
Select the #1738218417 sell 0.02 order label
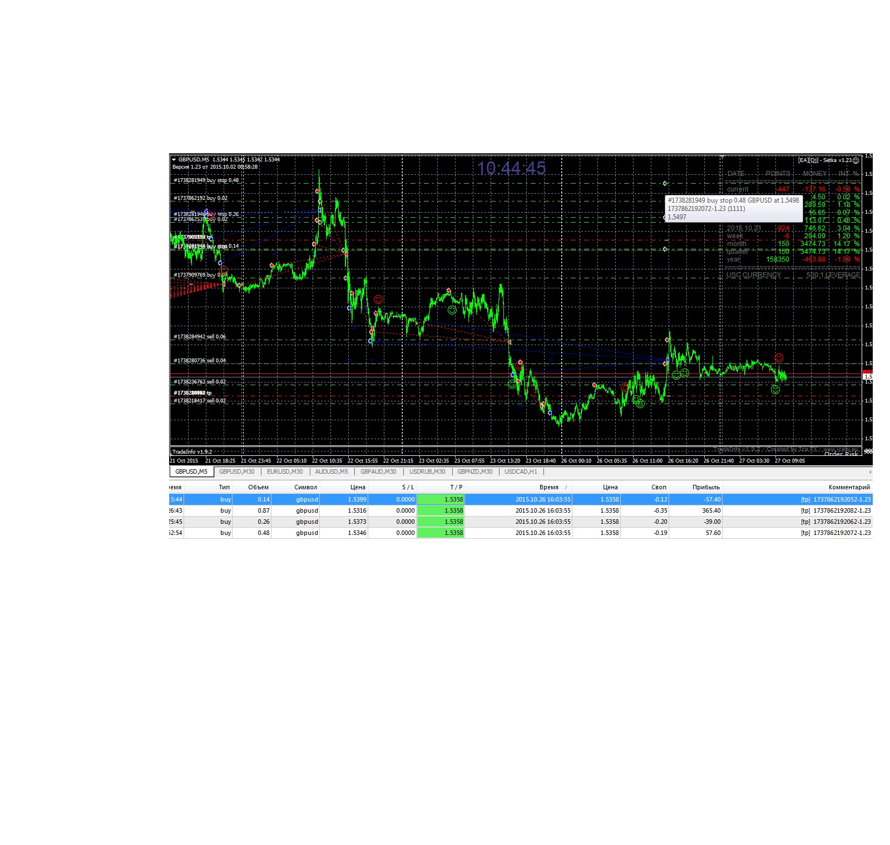[200, 401]
